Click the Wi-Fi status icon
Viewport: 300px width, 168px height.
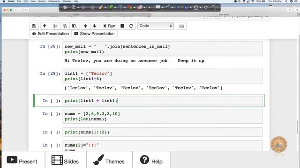[253, 1]
